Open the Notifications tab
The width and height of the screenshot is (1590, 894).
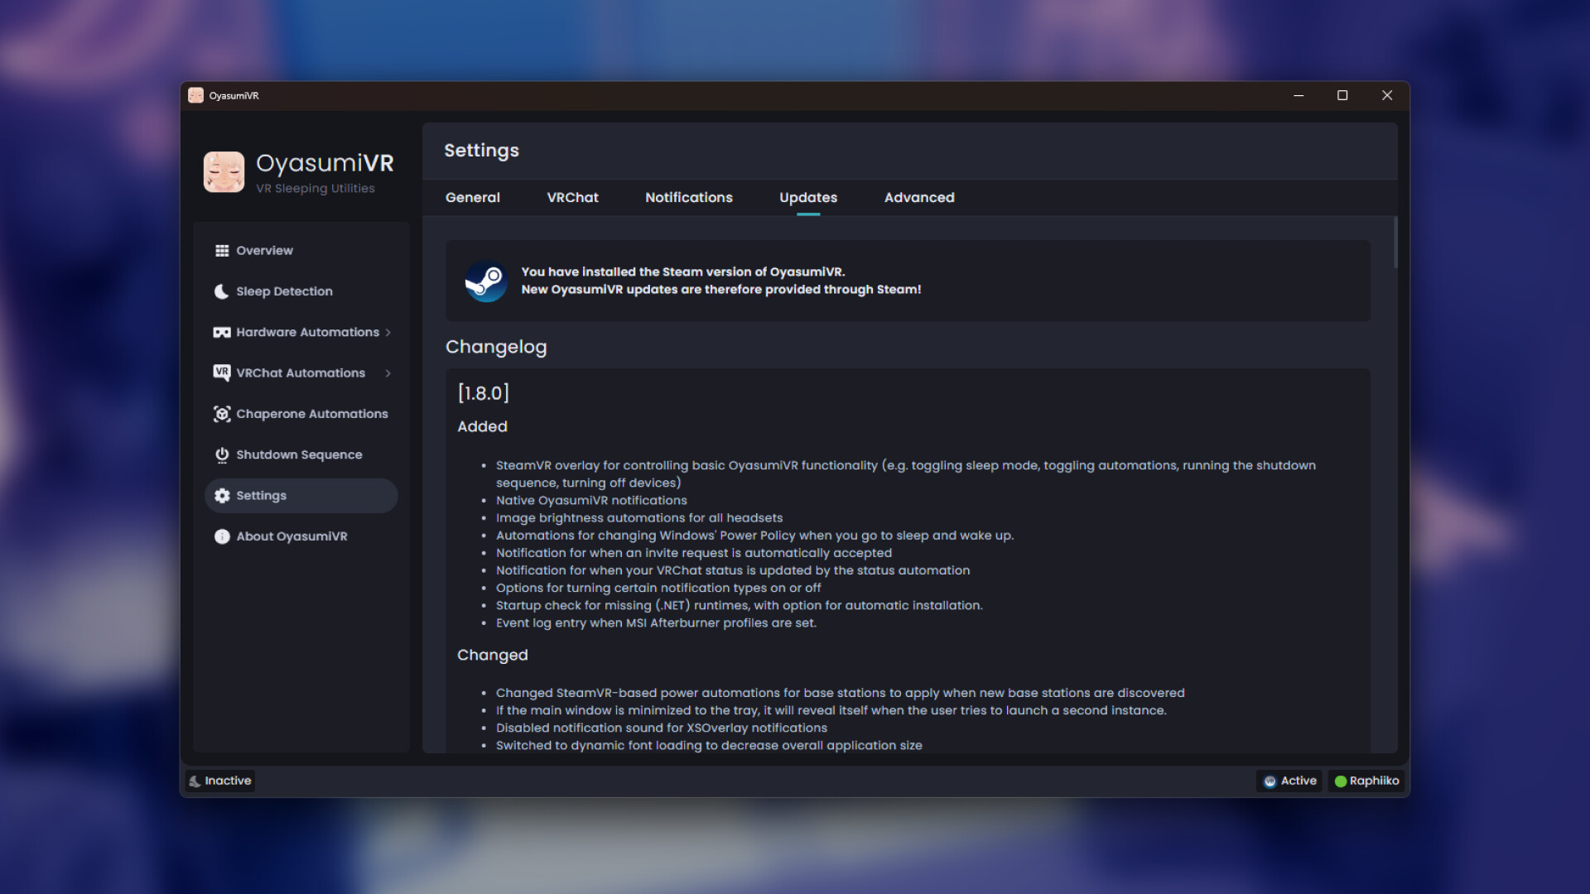(x=688, y=197)
